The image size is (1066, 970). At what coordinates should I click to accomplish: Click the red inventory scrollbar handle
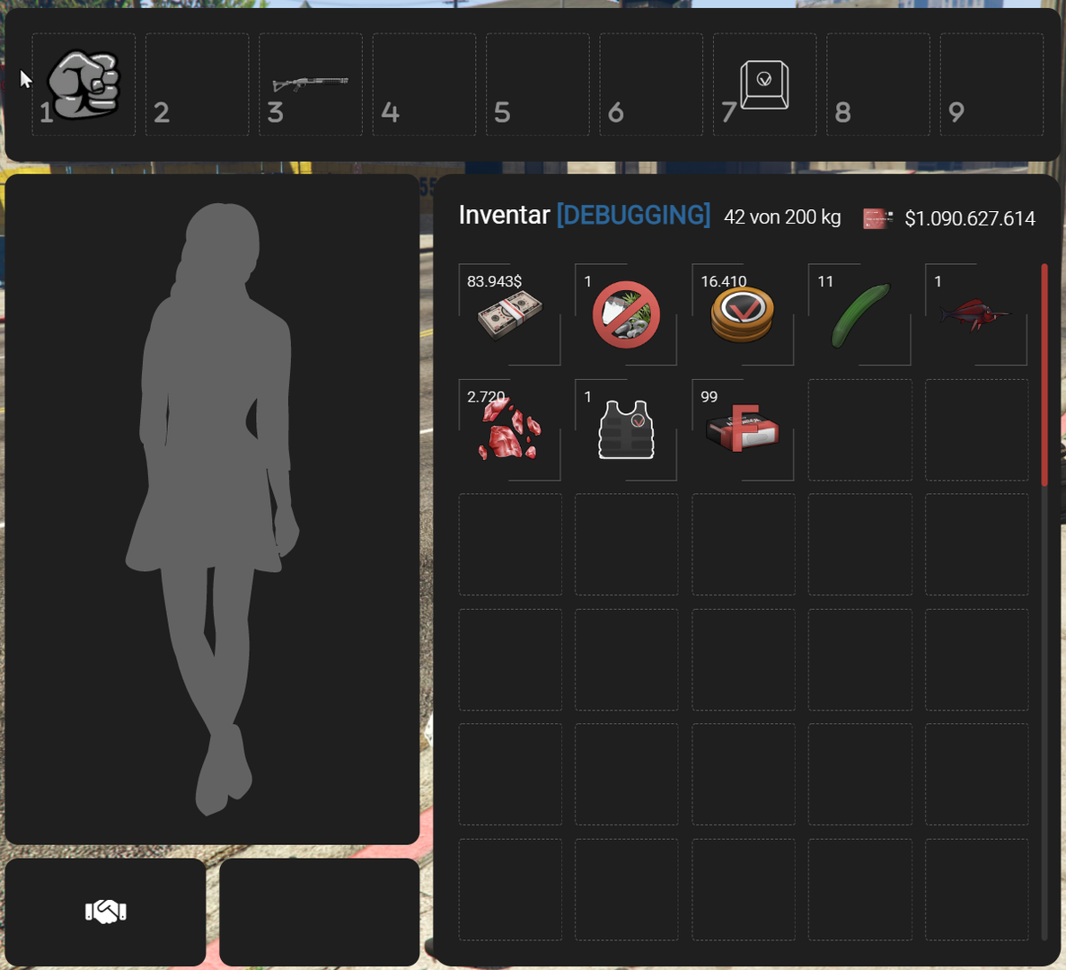pyautogui.click(x=1044, y=375)
